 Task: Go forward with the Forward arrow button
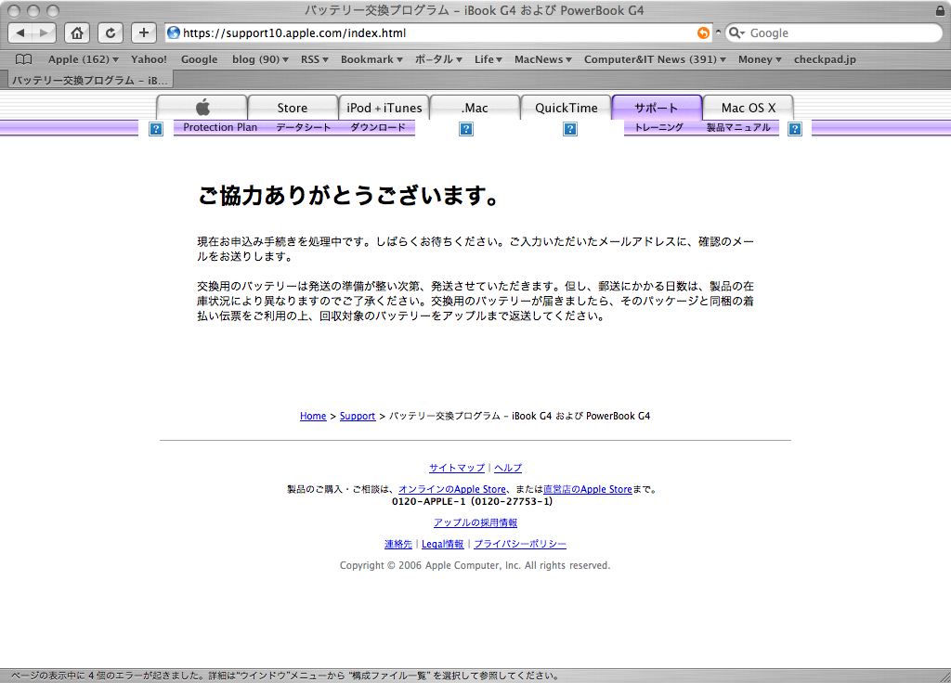44,32
